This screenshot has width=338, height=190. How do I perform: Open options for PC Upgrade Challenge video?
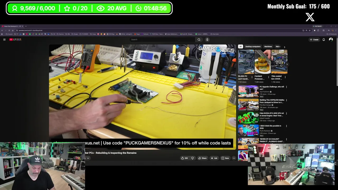(x=286, y=87)
